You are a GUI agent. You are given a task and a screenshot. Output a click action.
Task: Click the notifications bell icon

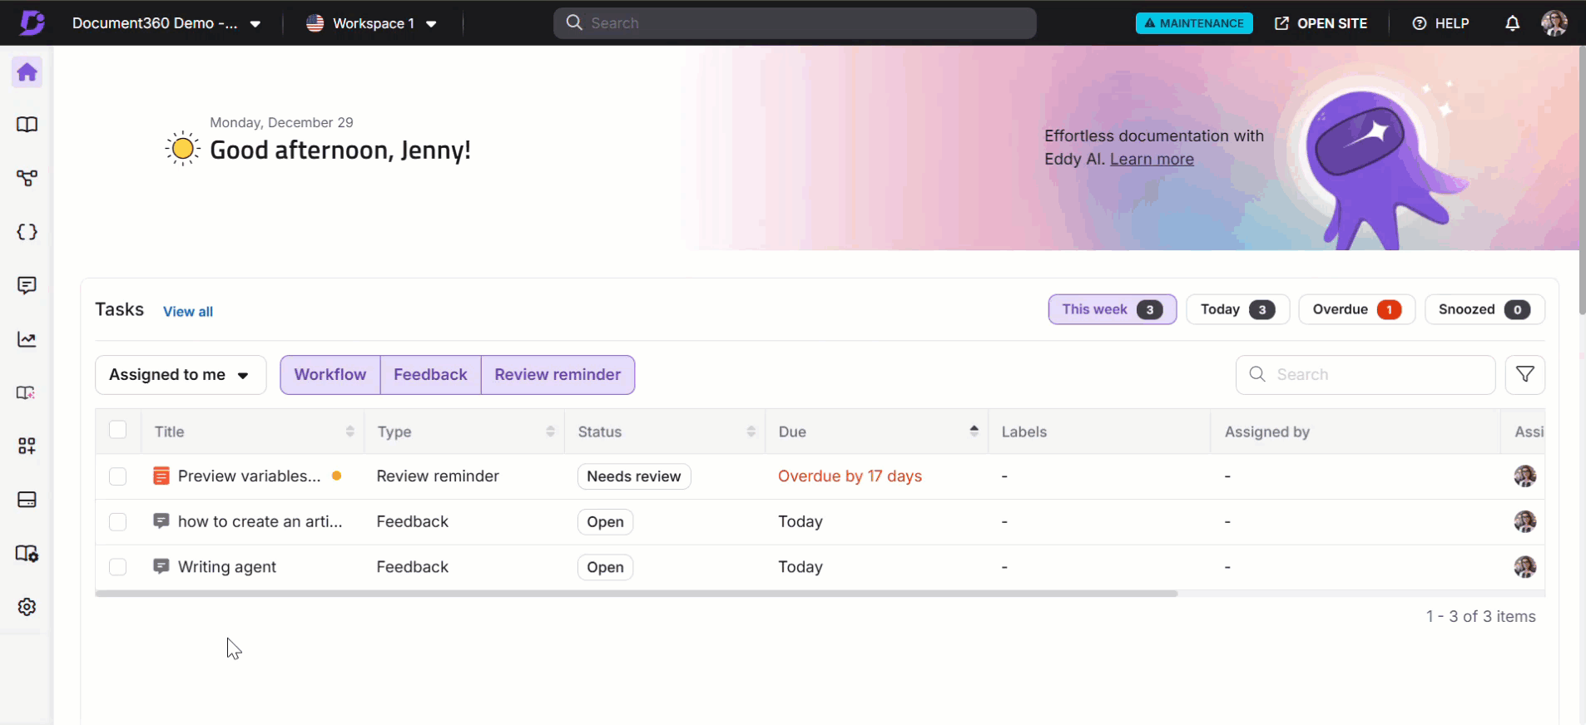(1512, 23)
